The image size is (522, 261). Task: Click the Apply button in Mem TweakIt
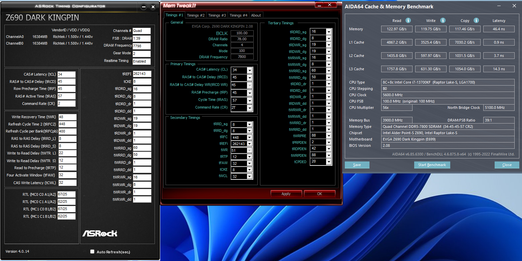coord(286,194)
